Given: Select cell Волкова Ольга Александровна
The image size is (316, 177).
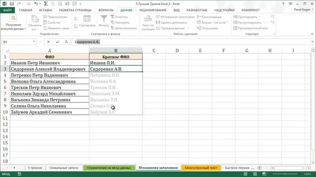Looking at the screenshot, I should click(49, 81).
